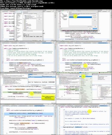Click the 'Size:' info line in header
The image size is (112, 135).
coord(27,3)
